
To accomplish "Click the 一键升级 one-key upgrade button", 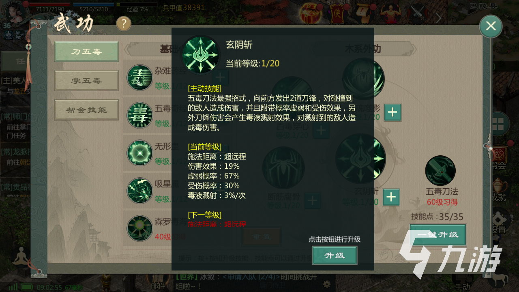I will (x=438, y=234).
